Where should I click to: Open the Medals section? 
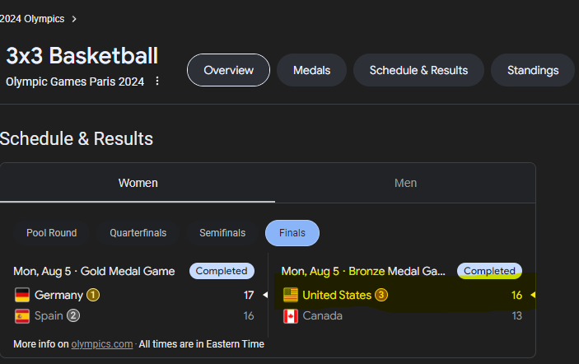311,70
